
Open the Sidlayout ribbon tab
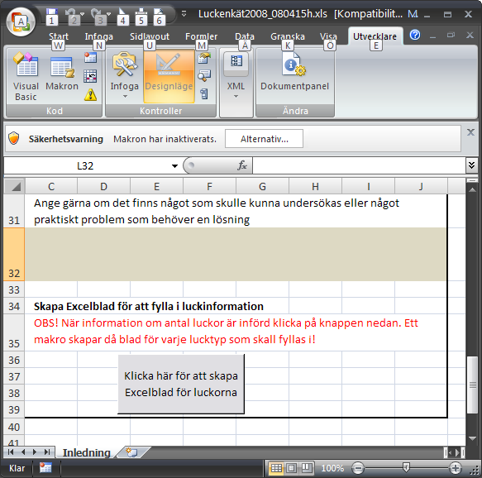[x=150, y=36]
